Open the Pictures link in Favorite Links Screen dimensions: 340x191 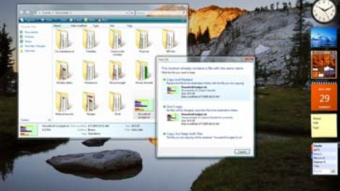tap(29, 37)
